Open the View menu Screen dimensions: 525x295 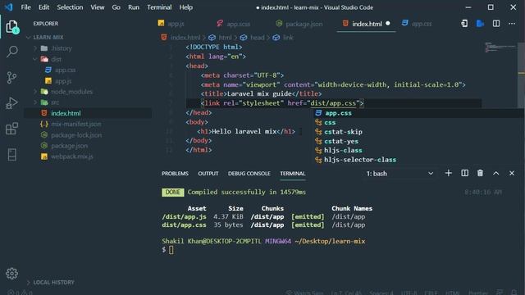[x=97, y=7]
